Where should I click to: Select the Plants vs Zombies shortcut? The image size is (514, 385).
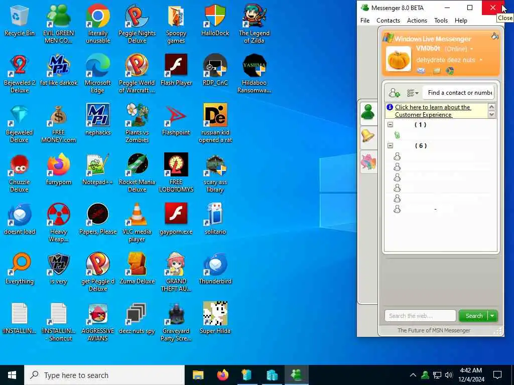(x=137, y=123)
